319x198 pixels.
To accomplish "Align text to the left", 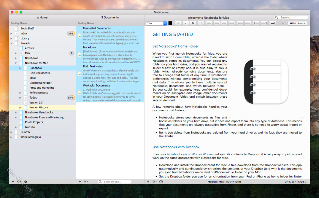I will coord(209,23).
